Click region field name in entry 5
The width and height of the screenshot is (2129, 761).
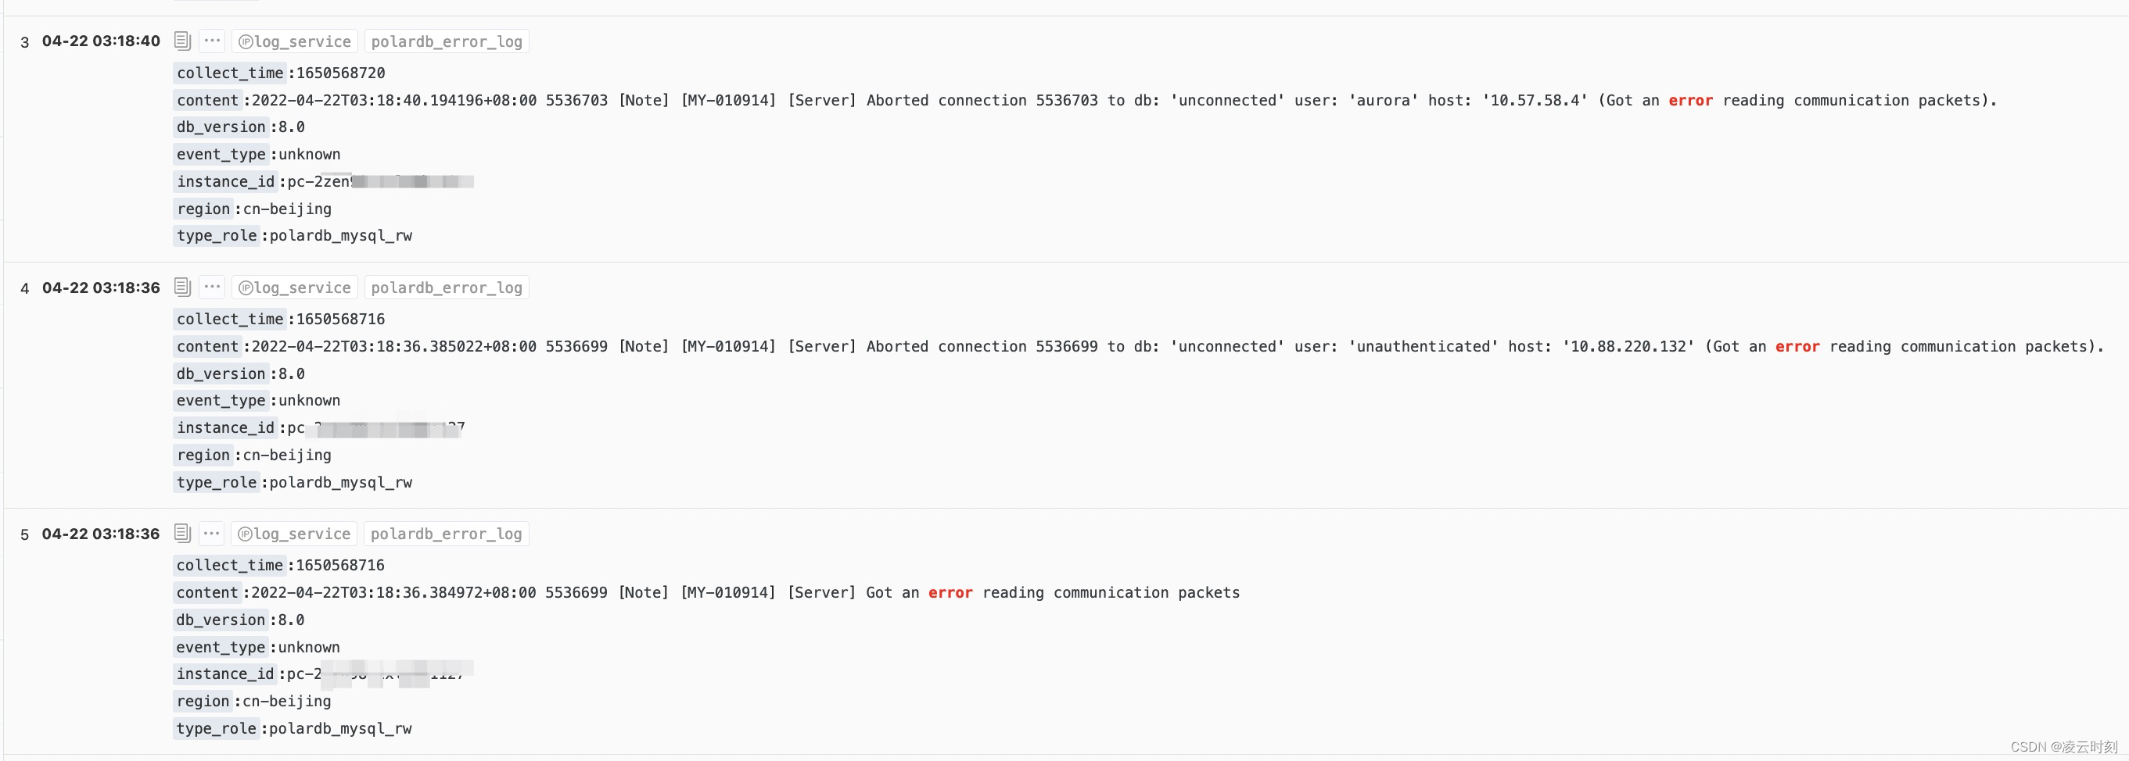tap(203, 700)
